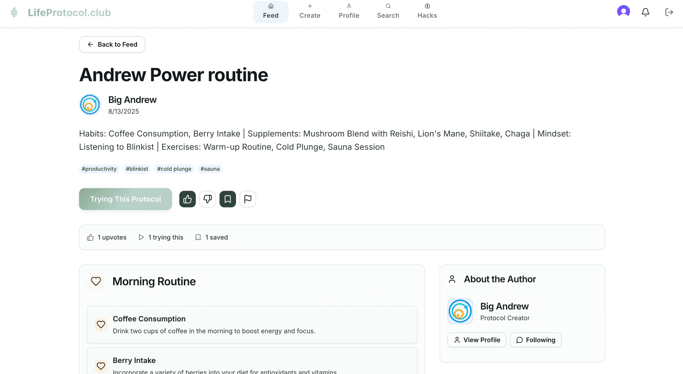The image size is (683, 374).
Task: Click the thumbs-down downvote icon button
Action: 208,199
